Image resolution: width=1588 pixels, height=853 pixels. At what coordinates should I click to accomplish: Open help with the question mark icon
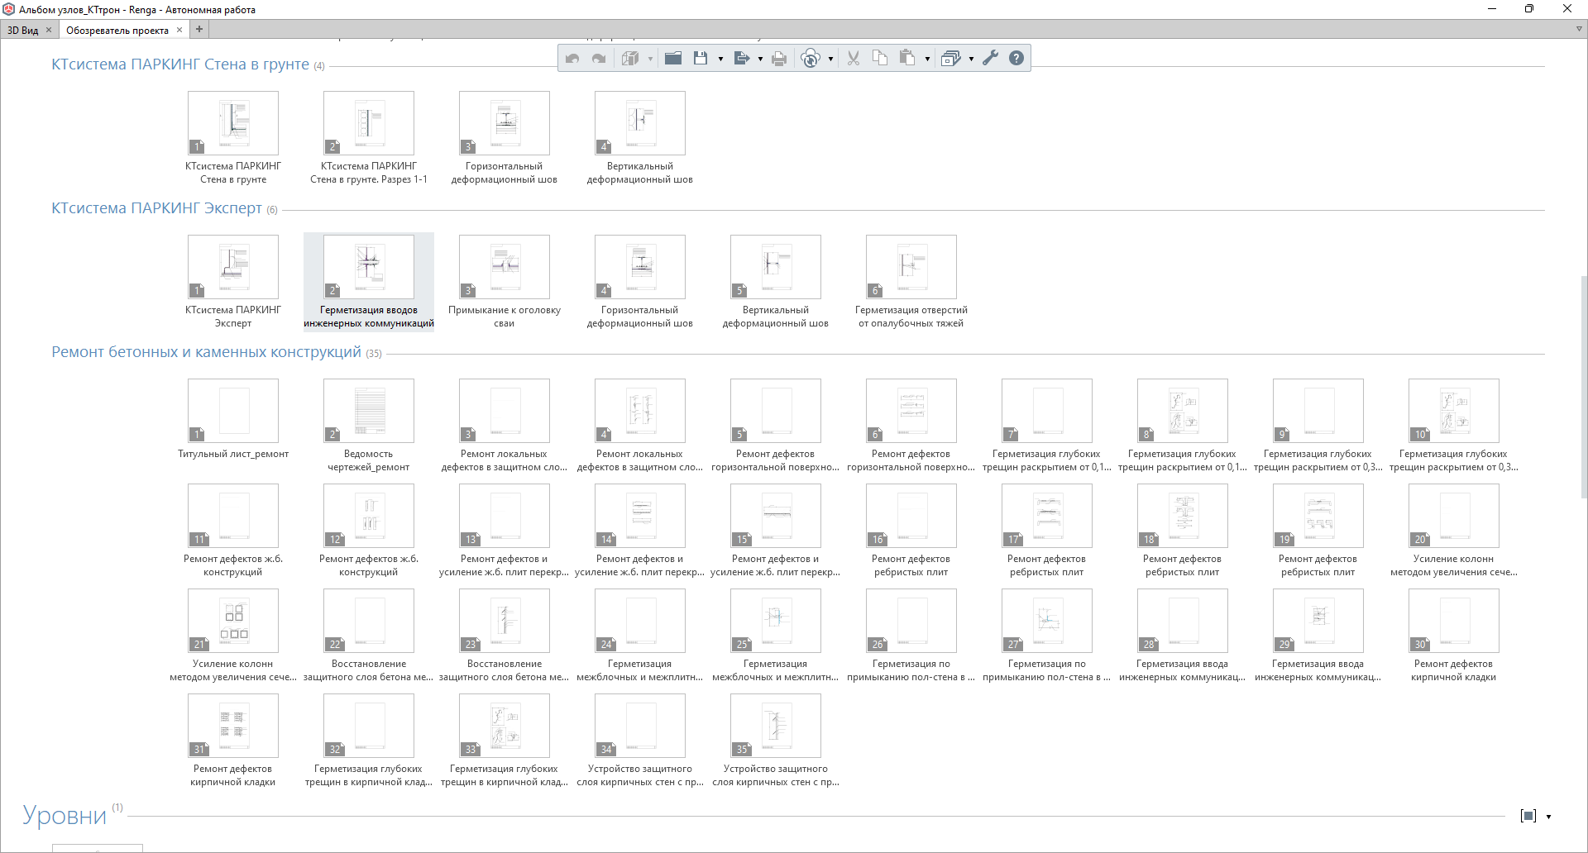tap(1016, 58)
